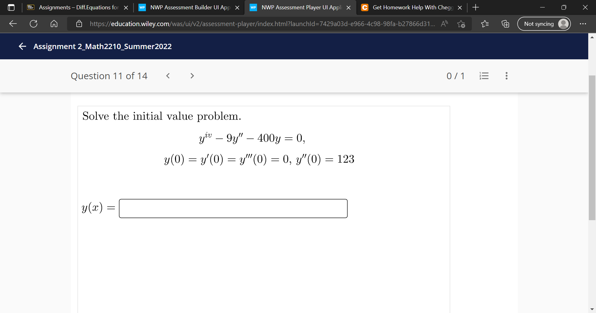Switch to the NWP Assessment Builder tab
The image size is (596, 313).
pyautogui.click(x=186, y=7)
